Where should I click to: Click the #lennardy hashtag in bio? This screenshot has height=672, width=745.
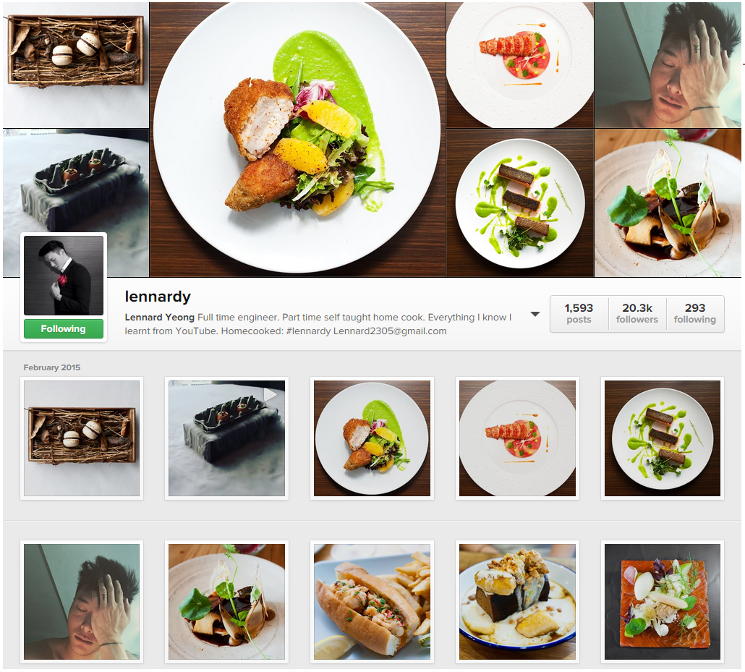click(308, 331)
